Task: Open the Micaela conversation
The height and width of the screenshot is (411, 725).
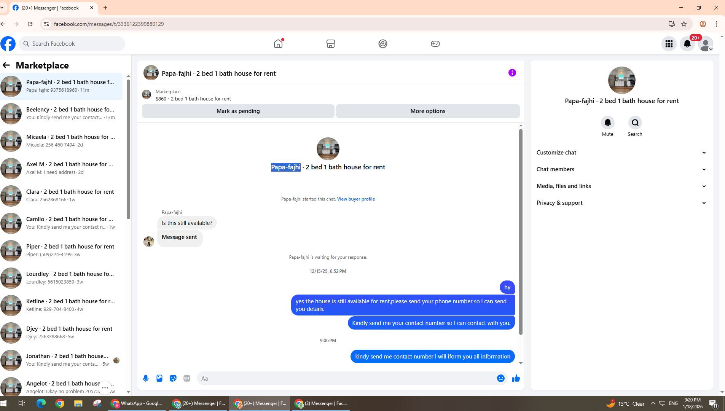Action: (x=61, y=141)
